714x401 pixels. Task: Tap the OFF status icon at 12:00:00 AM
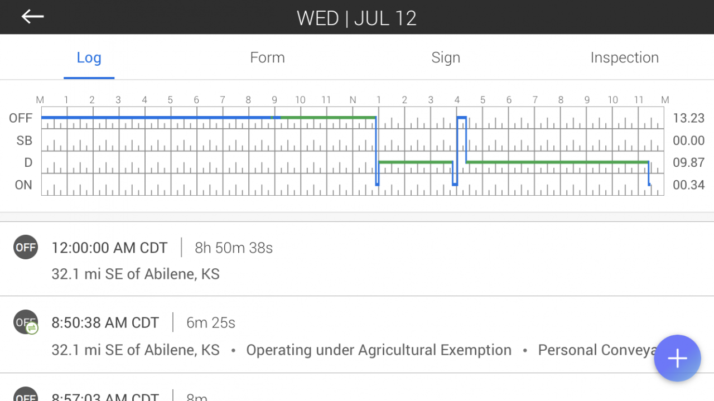click(x=26, y=247)
